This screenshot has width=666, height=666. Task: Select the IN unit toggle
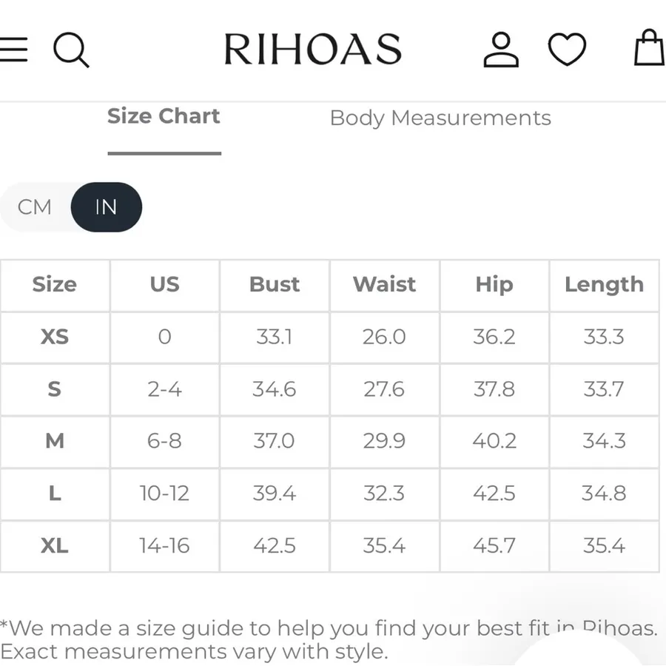[106, 207]
